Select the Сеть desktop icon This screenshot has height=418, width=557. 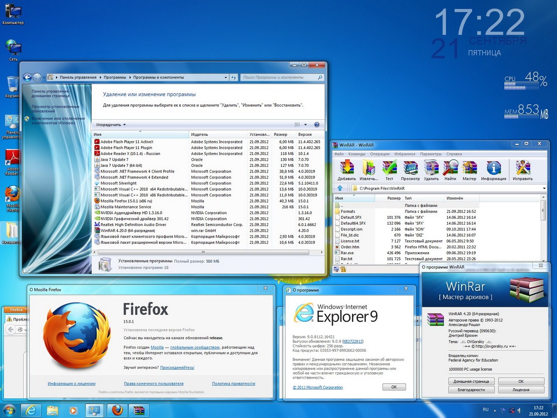pos(13,51)
